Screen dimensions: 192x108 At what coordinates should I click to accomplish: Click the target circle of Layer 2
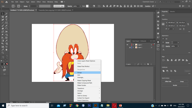(151, 45)
